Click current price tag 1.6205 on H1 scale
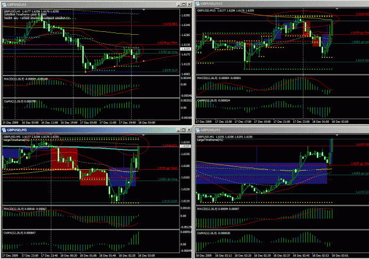 click(185, 49)
